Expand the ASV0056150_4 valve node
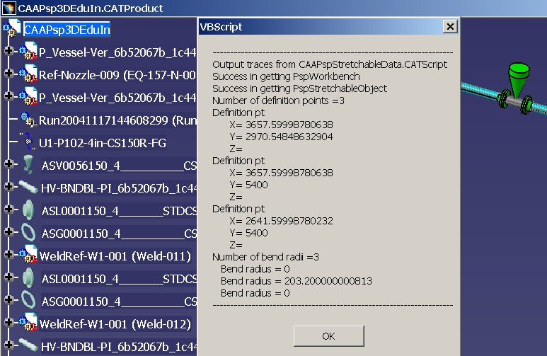 click(8, 165)
